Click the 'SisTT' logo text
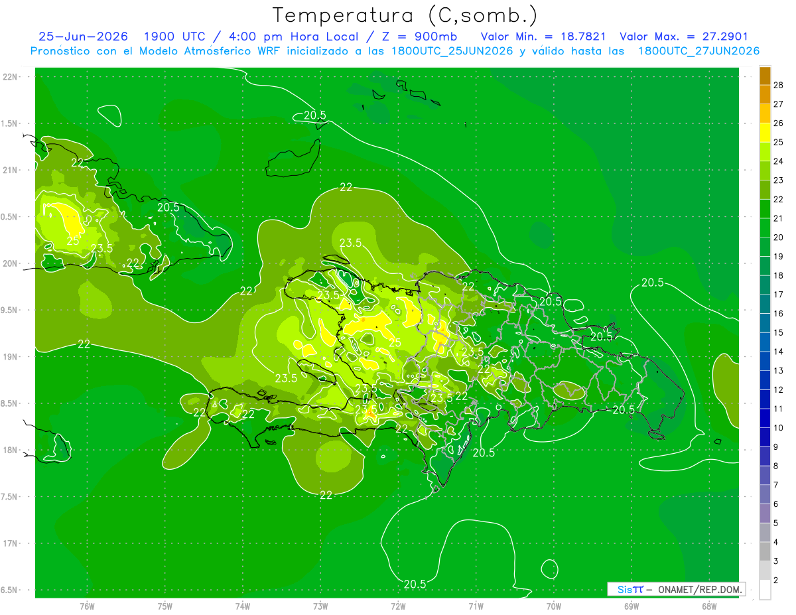 (x=630, y=589)
